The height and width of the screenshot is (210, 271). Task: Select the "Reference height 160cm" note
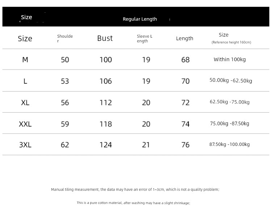coord(231,42)
